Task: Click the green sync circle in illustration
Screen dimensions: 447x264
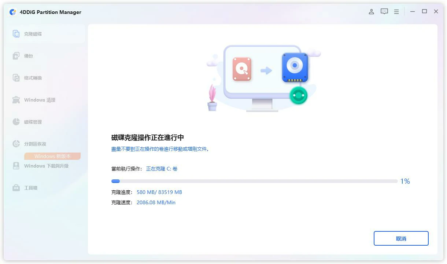Action: pos(298,95)
